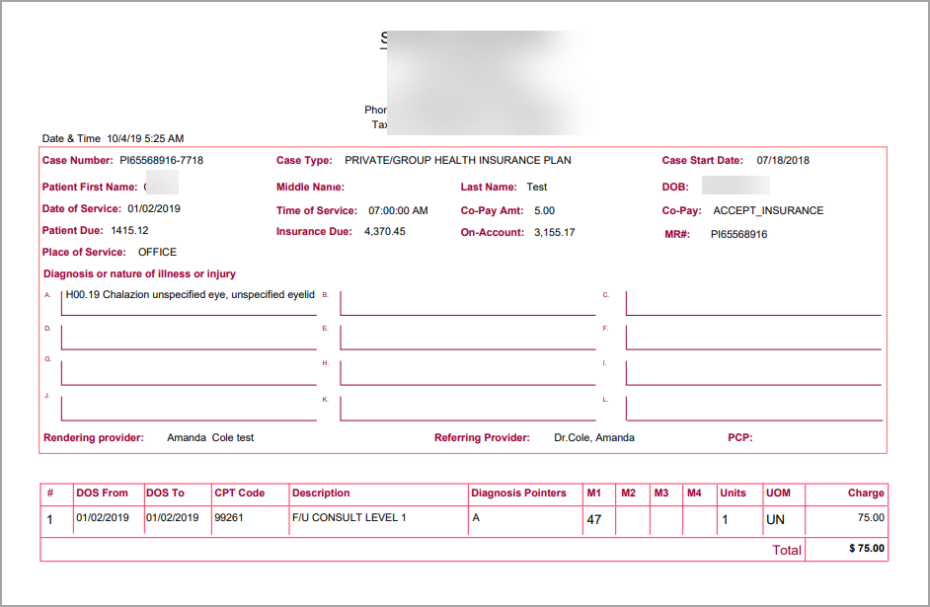Click the Units cell value 1
Viewport: 930px width, 607px height.
(725, 520)
